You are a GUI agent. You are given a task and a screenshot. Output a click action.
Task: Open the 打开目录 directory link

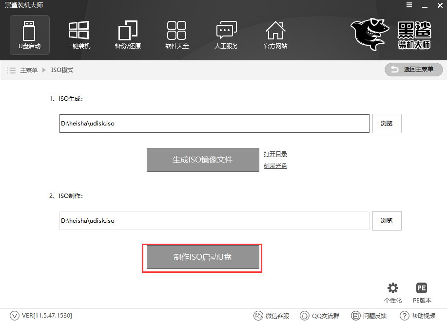click(x=275, y=154)
